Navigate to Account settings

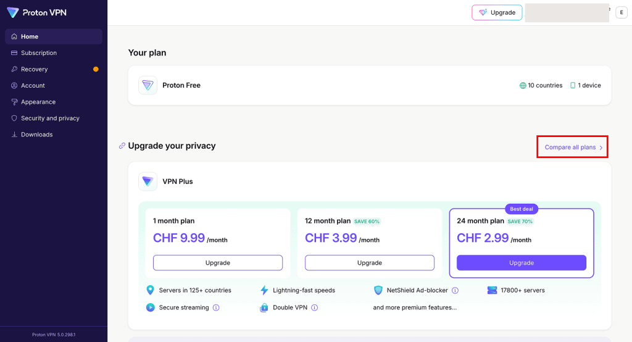54,85
